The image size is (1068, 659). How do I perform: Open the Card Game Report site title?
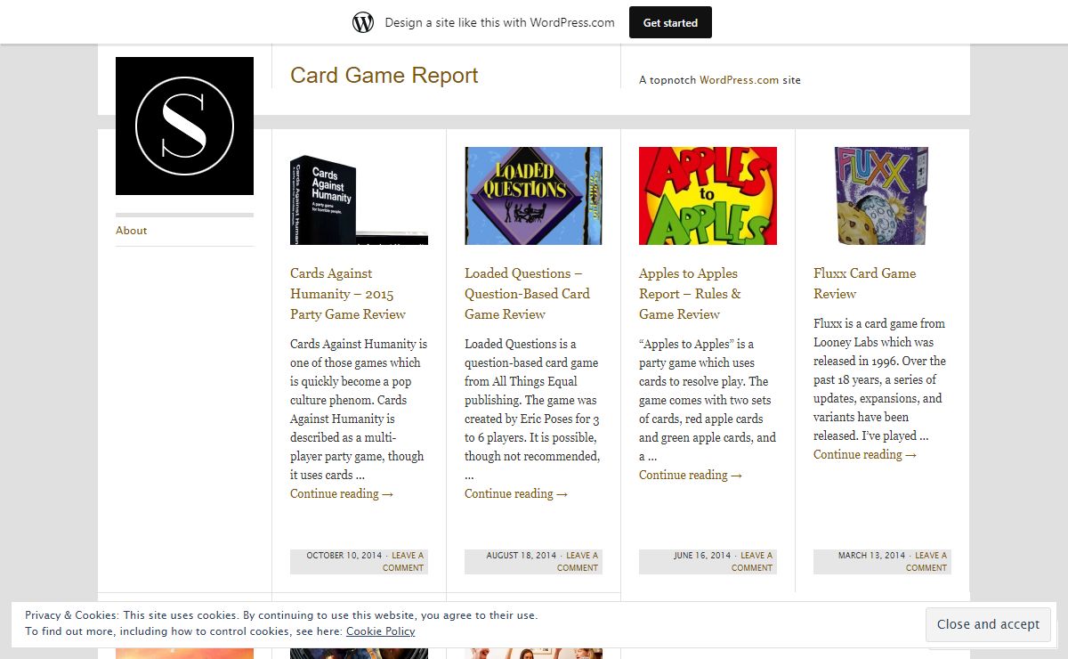[x=384, y=76]
